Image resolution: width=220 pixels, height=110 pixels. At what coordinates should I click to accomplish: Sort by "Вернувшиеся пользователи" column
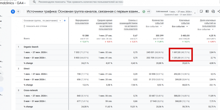82,22
